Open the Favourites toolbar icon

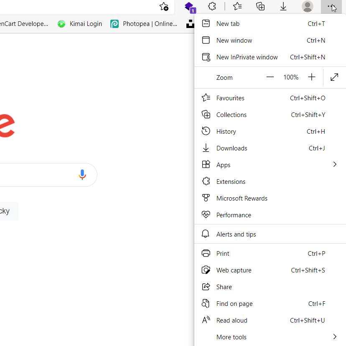[x=237, y=7]
